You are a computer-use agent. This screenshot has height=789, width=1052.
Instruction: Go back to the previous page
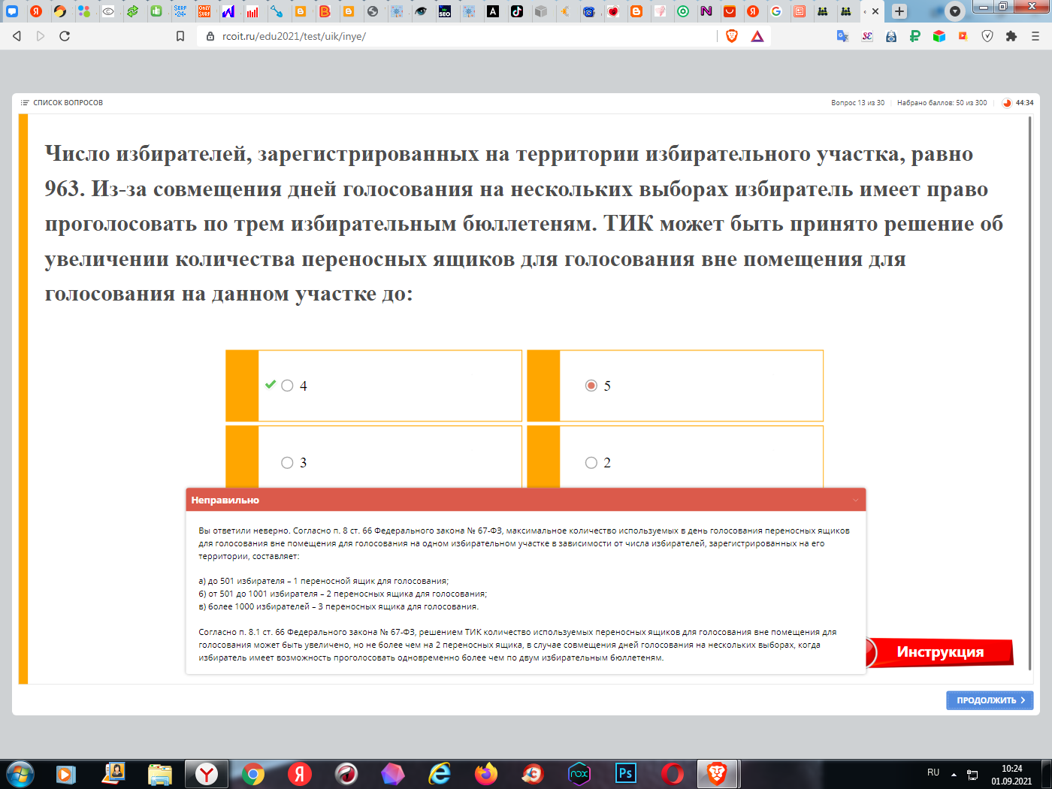(17, 36)
